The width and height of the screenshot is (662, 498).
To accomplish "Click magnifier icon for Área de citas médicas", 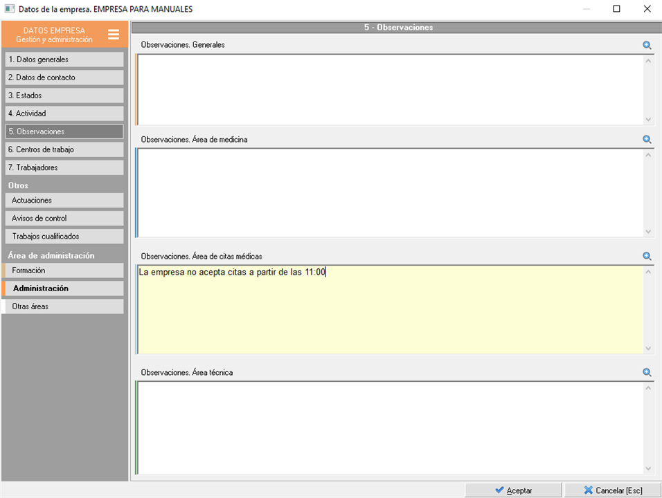I will click(x=647, y=256).
